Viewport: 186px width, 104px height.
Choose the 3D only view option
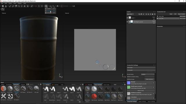pyautogui.click(x=50, y=11)
